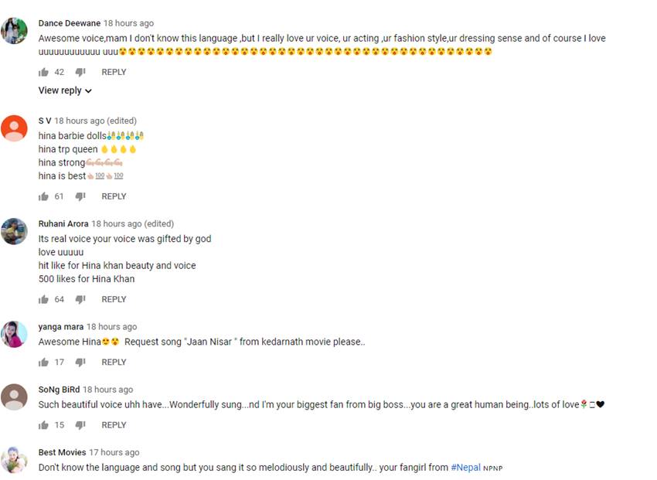This screenshot has width=657, height=480.
Task: Dislike SoNg BiRd's comment
Action: (80, 424)
